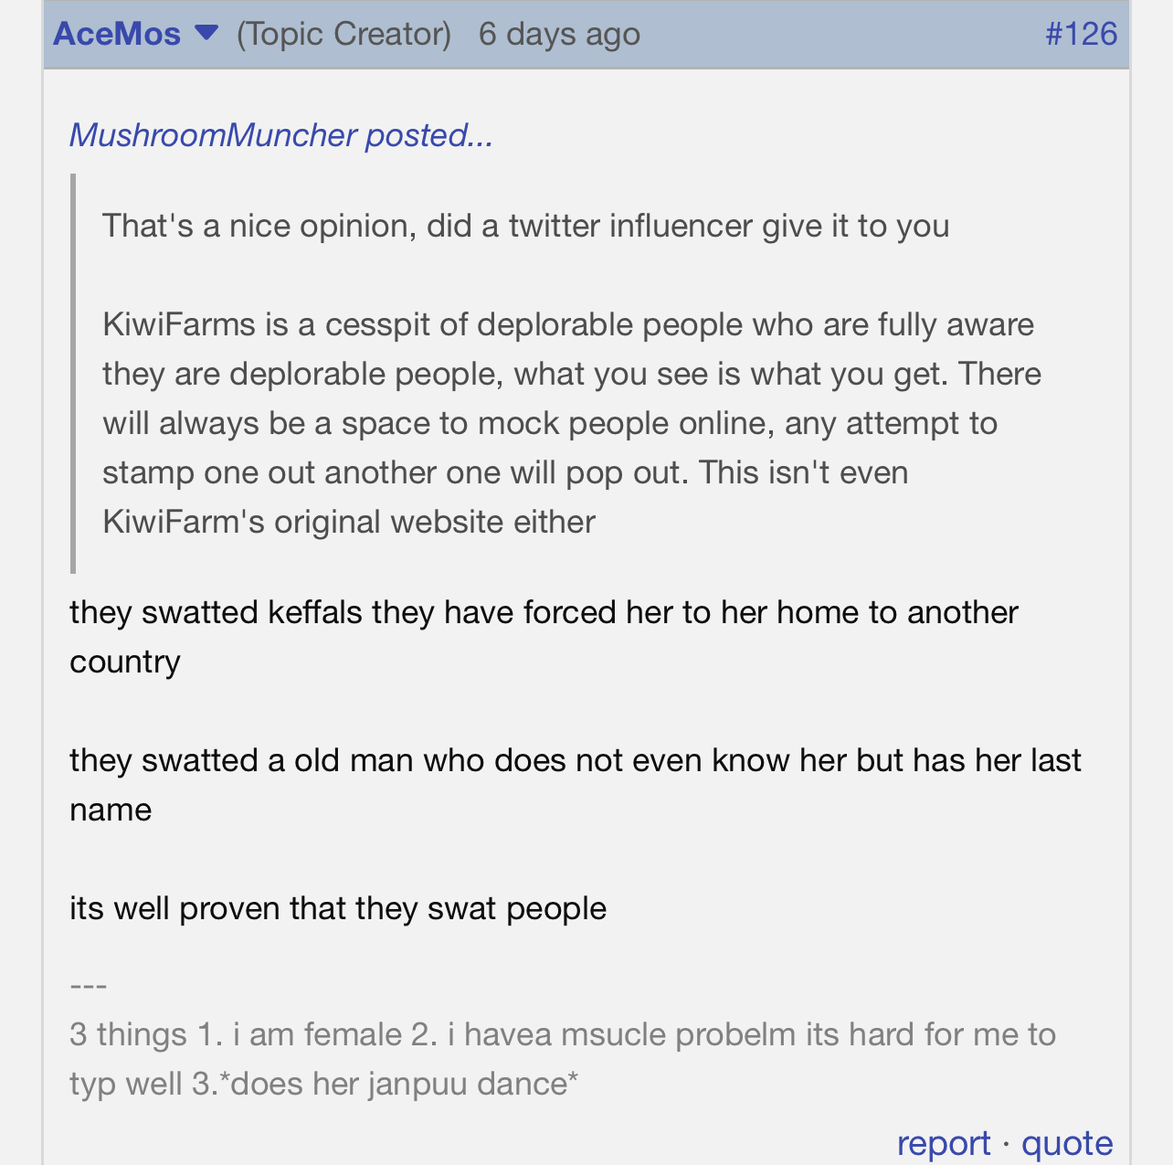Viewport: 1173px width, 1165px height.
Task: Open the #126 post number link
Action: pos(1081,34)
